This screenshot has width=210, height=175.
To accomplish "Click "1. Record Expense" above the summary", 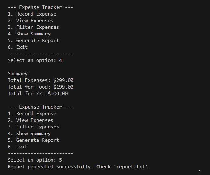I will coord(32,14).
